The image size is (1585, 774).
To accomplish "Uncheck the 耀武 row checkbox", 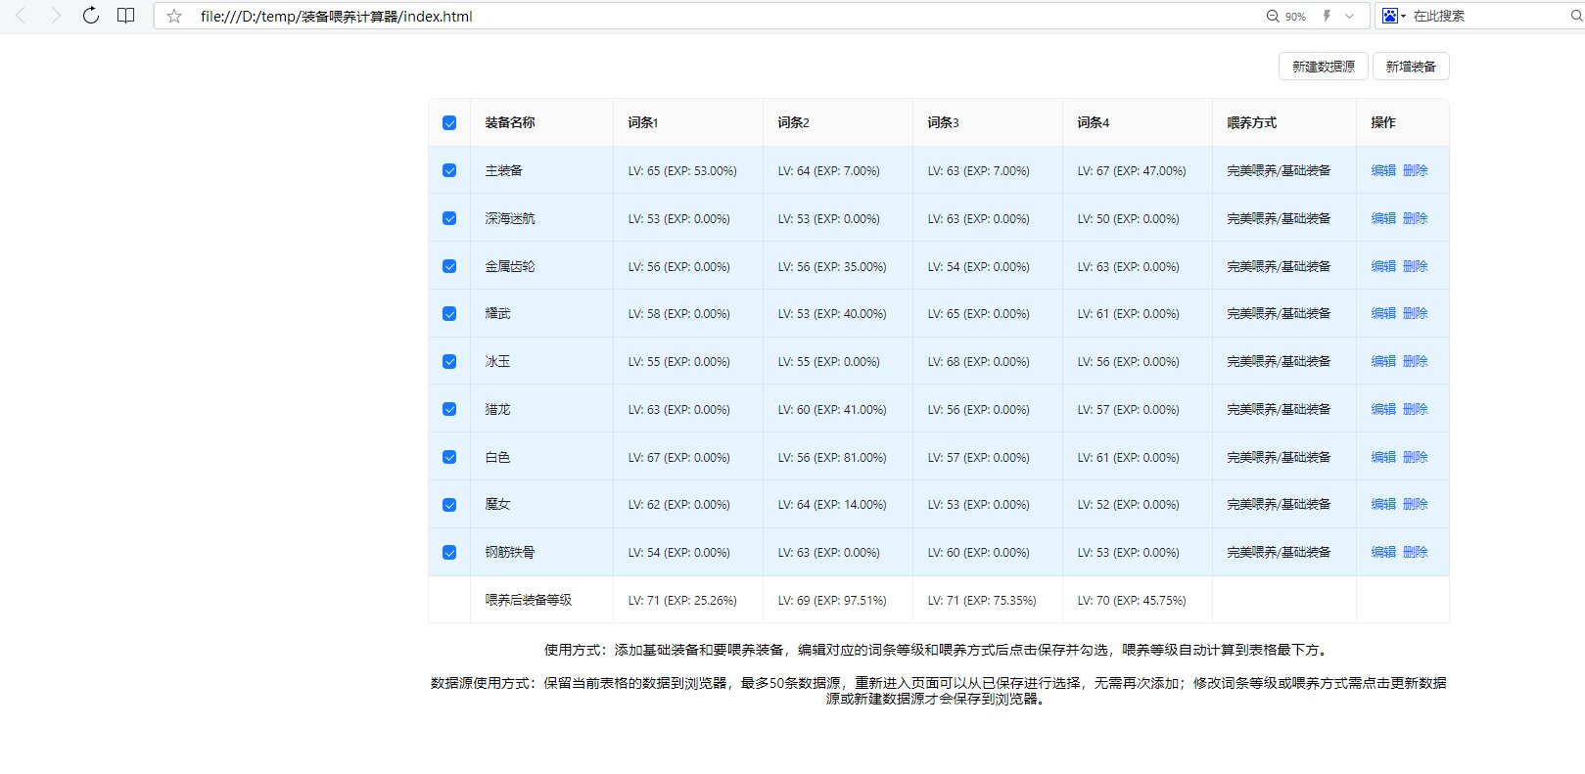I will (x=449, y=314).
